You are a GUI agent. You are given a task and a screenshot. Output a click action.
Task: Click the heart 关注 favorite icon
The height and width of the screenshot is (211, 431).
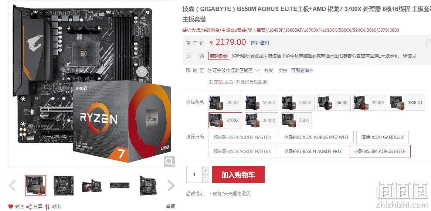[x=11, y=207]
